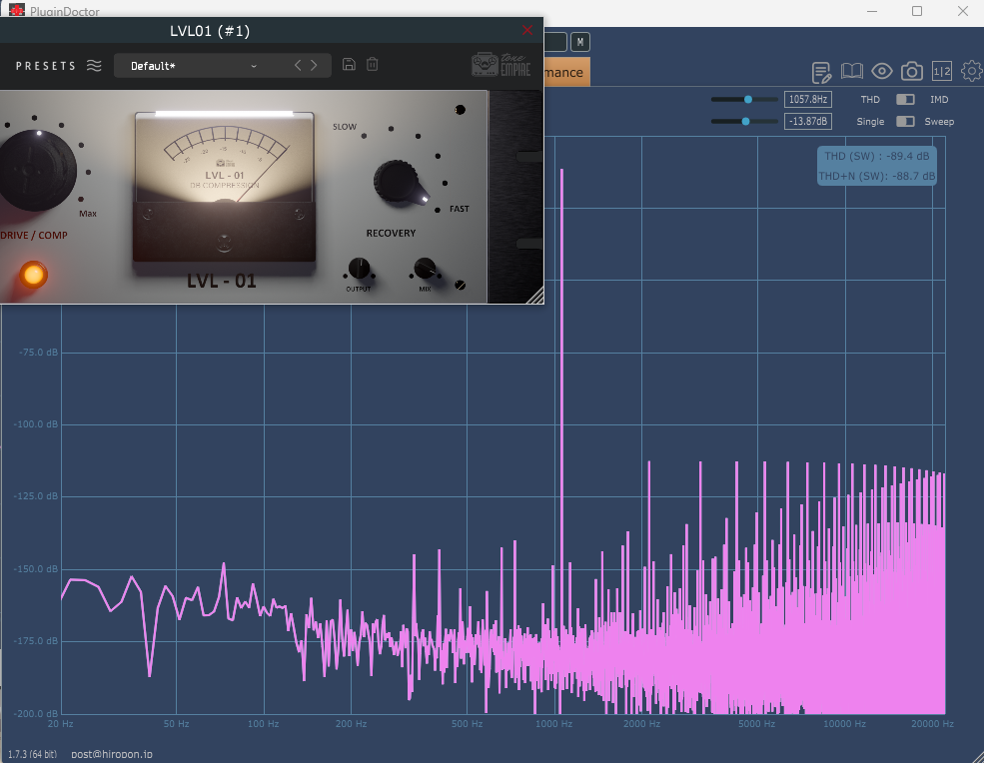Toggle the eye view icon
This screenshot has height=763, width=984.
(x=882, y=72)
